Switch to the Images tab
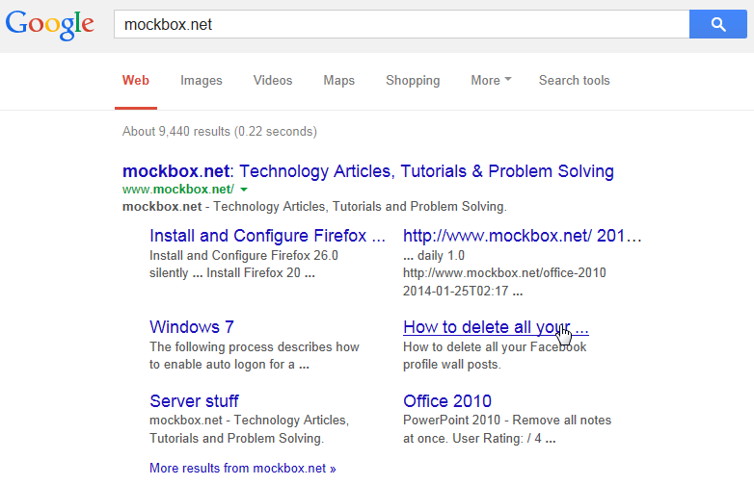754x485 pixels. point(201,81)
